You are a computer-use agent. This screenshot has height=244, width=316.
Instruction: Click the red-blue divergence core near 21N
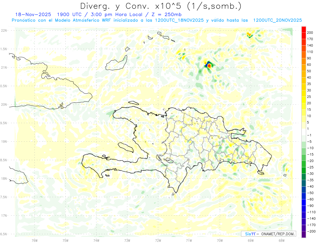tap(209, 65)
